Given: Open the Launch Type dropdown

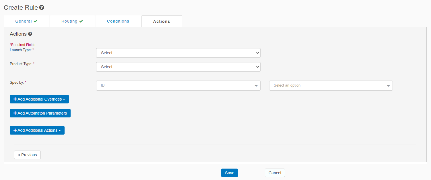Looking at the screenshot, I should click(x=178, y=53).
